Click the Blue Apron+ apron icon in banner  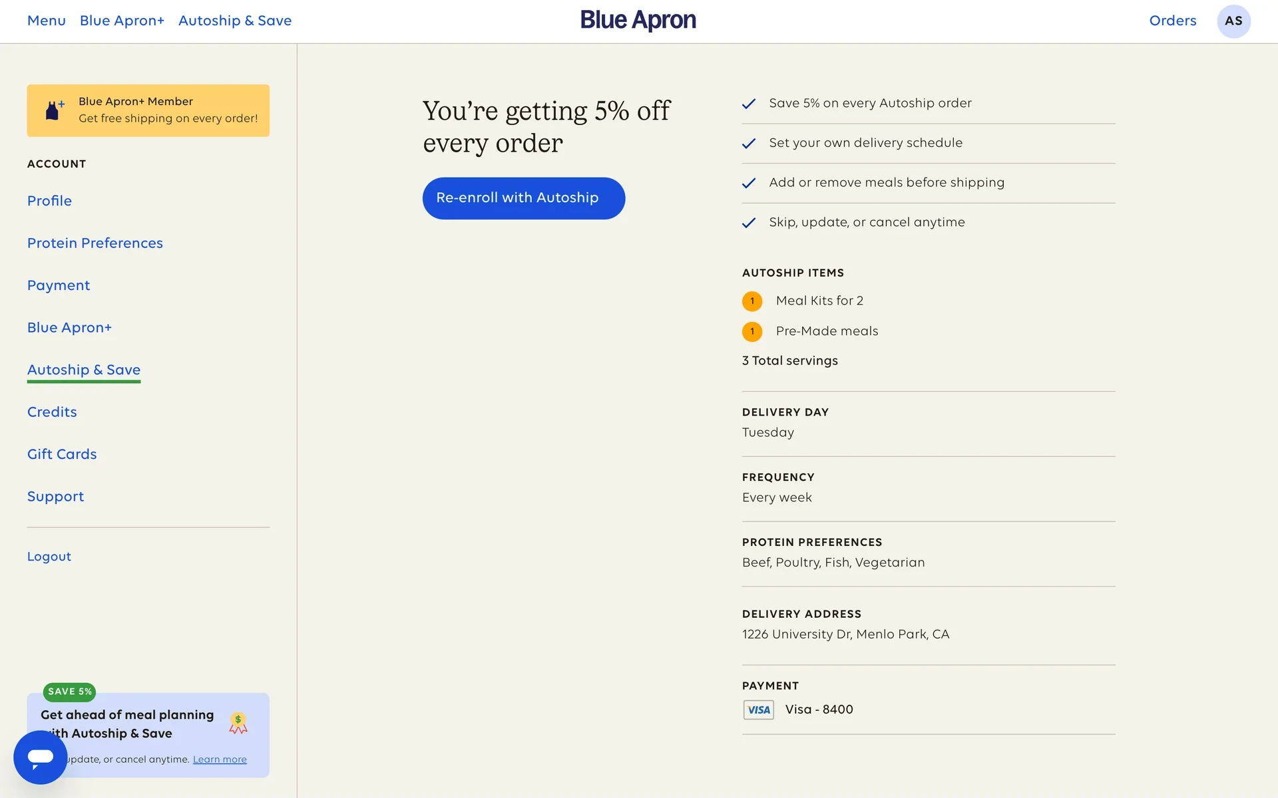point(55,110)
